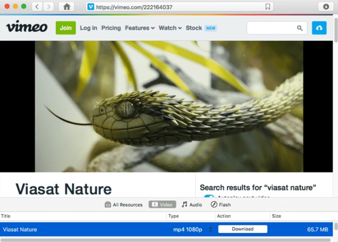
Task: Sort by the Size column header
Action: (301, 216)
